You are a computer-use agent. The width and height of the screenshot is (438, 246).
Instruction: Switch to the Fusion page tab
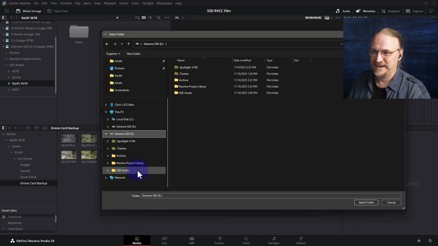tap(219, 241)
